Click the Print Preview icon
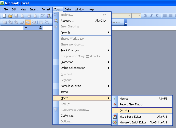Viewport: 176px width, 128px height. (x=35, y=16)
